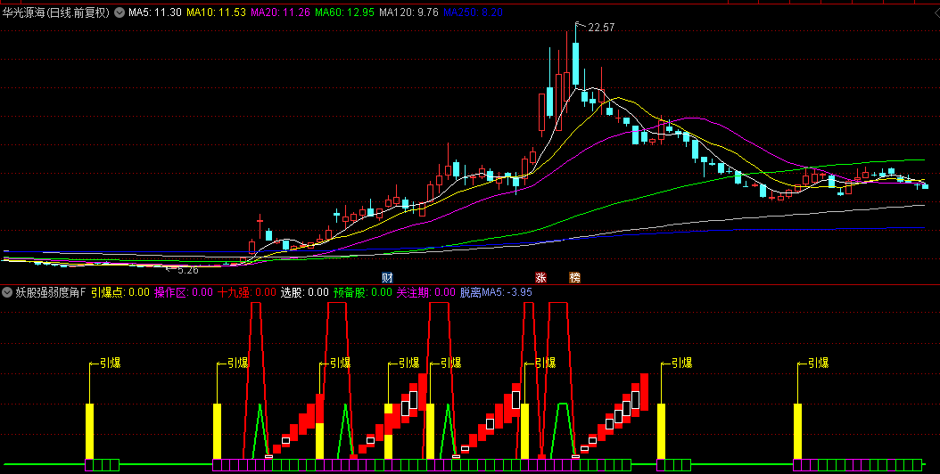Open the 妖股强弱度角F indicator dropdown arrow
Screen dimensions: 940x474
7,292
